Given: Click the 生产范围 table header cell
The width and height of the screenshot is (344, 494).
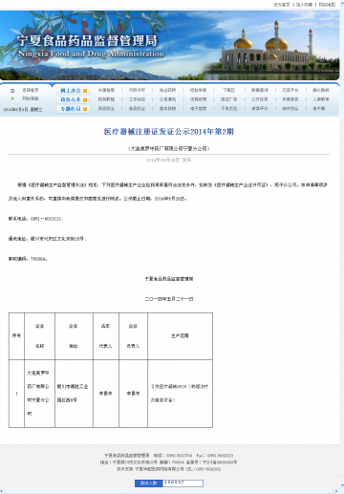Looking at the screenshot, I should [180, 336].
